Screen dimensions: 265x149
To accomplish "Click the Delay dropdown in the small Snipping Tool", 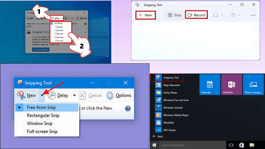I will pyautogui.click(x=57, y=18).
